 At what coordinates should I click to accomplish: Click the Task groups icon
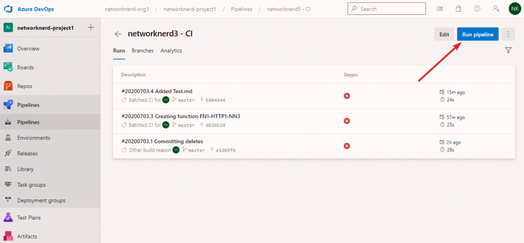click(x=8, y=185)
